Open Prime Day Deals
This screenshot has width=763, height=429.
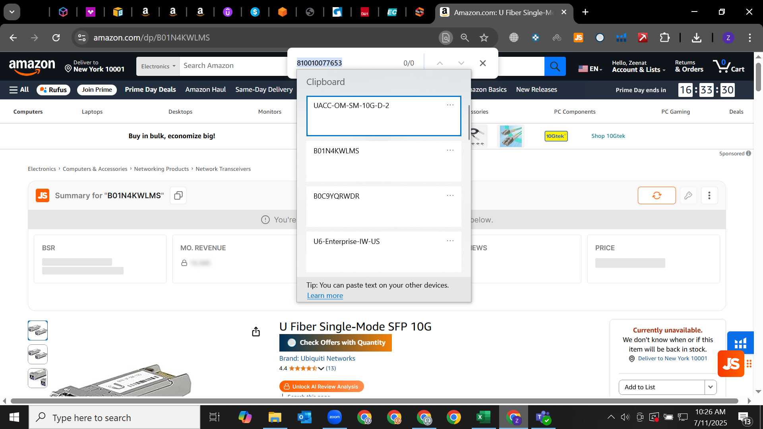[x=150, y=90]
